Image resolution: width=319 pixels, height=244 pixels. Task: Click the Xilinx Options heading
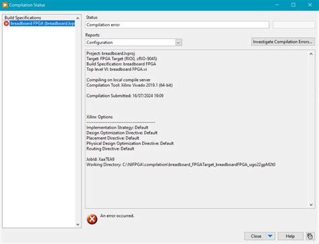(x=100, y=117)
